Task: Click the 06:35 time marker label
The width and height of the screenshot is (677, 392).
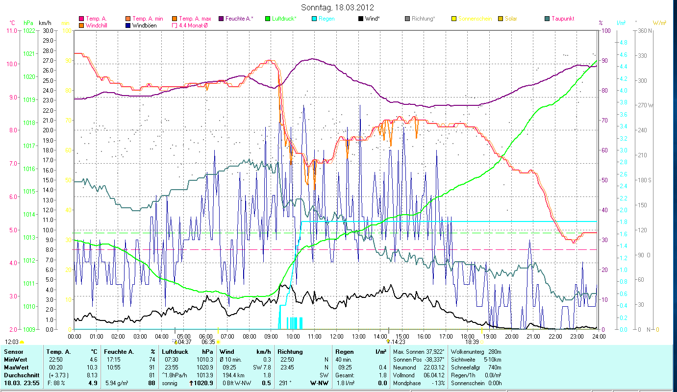Action: tap(208, 342)
